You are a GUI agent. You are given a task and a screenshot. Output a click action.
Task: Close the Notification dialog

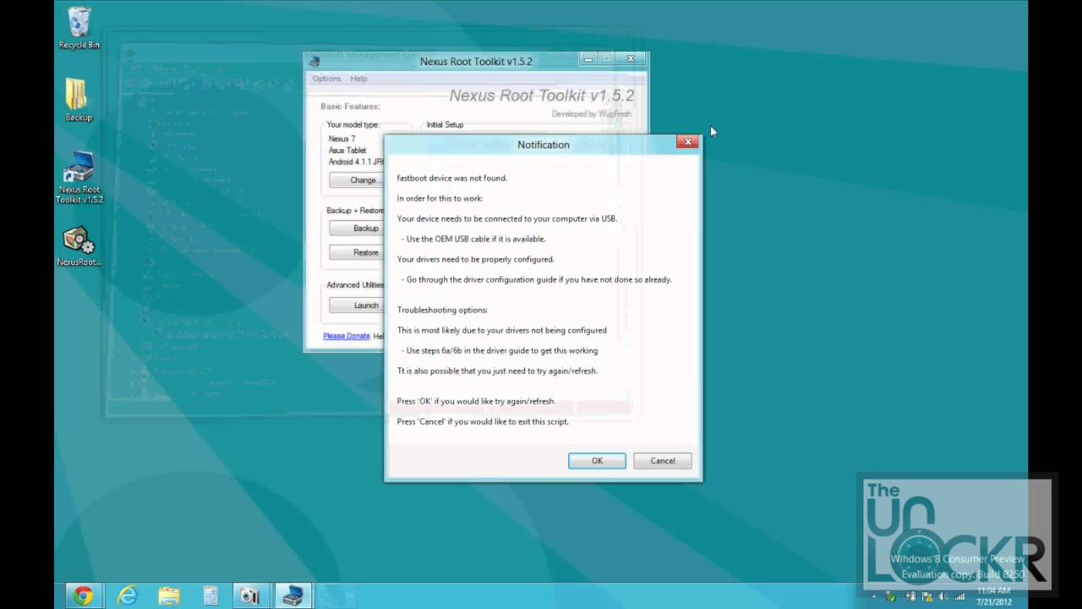[x=687, y=142]
